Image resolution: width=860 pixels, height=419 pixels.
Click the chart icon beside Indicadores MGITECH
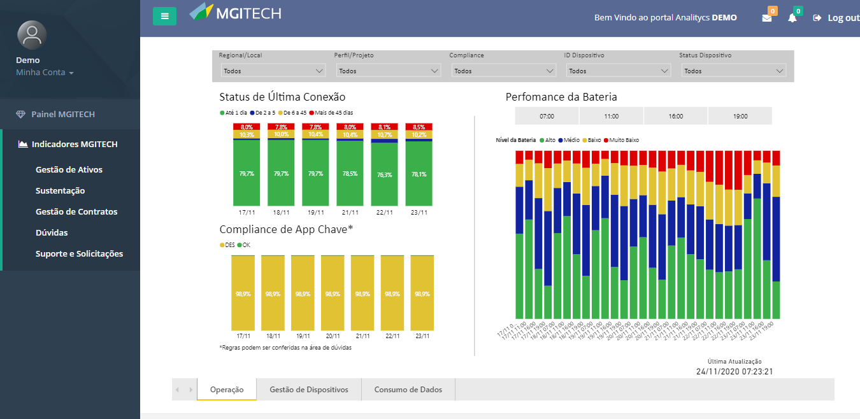click(23, 145)
